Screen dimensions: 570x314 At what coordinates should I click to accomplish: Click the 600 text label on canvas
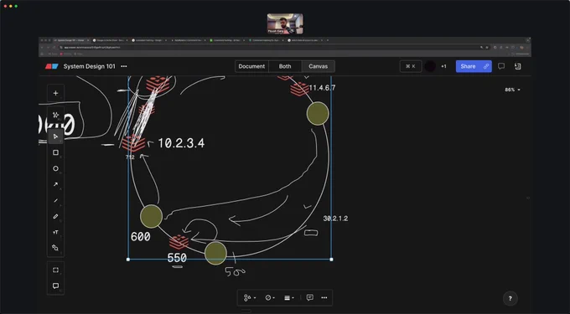(140, 237)
